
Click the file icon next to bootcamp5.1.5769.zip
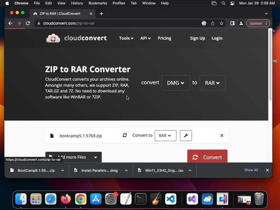pos(52,136)
